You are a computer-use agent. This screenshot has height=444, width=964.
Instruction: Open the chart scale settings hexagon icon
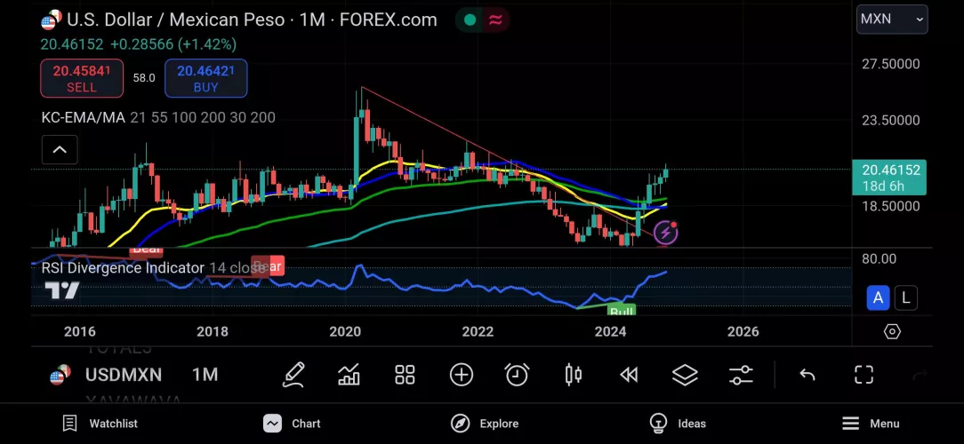click(x=892, y=332)
